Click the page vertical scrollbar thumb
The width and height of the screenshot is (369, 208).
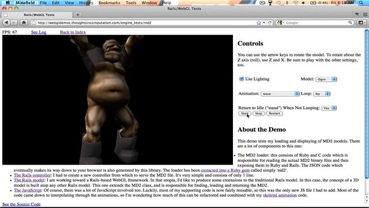[x=367, y=104]
